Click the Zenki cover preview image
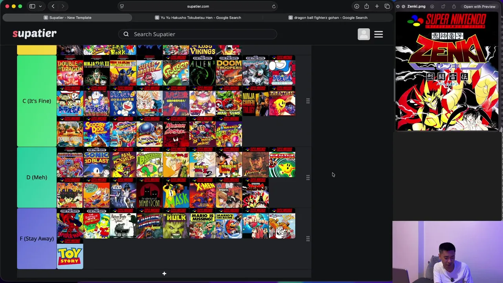The height and width of the screenshot is (283, 503). [447, 71]
